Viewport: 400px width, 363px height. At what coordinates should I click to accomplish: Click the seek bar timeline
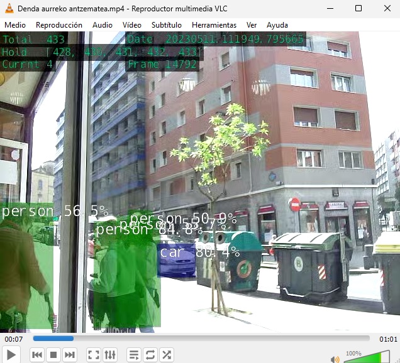[x=201, y=339]
